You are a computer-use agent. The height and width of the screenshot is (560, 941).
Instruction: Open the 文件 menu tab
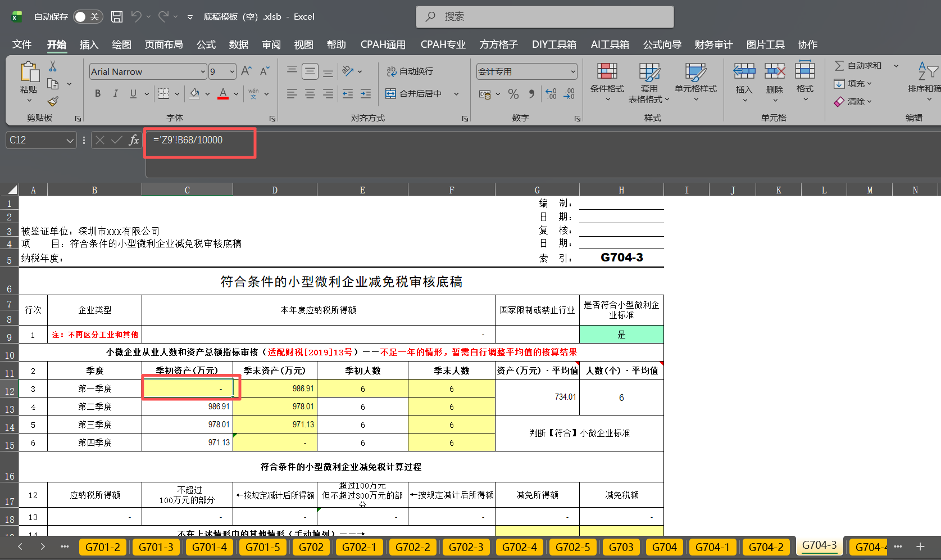point(22,44)
